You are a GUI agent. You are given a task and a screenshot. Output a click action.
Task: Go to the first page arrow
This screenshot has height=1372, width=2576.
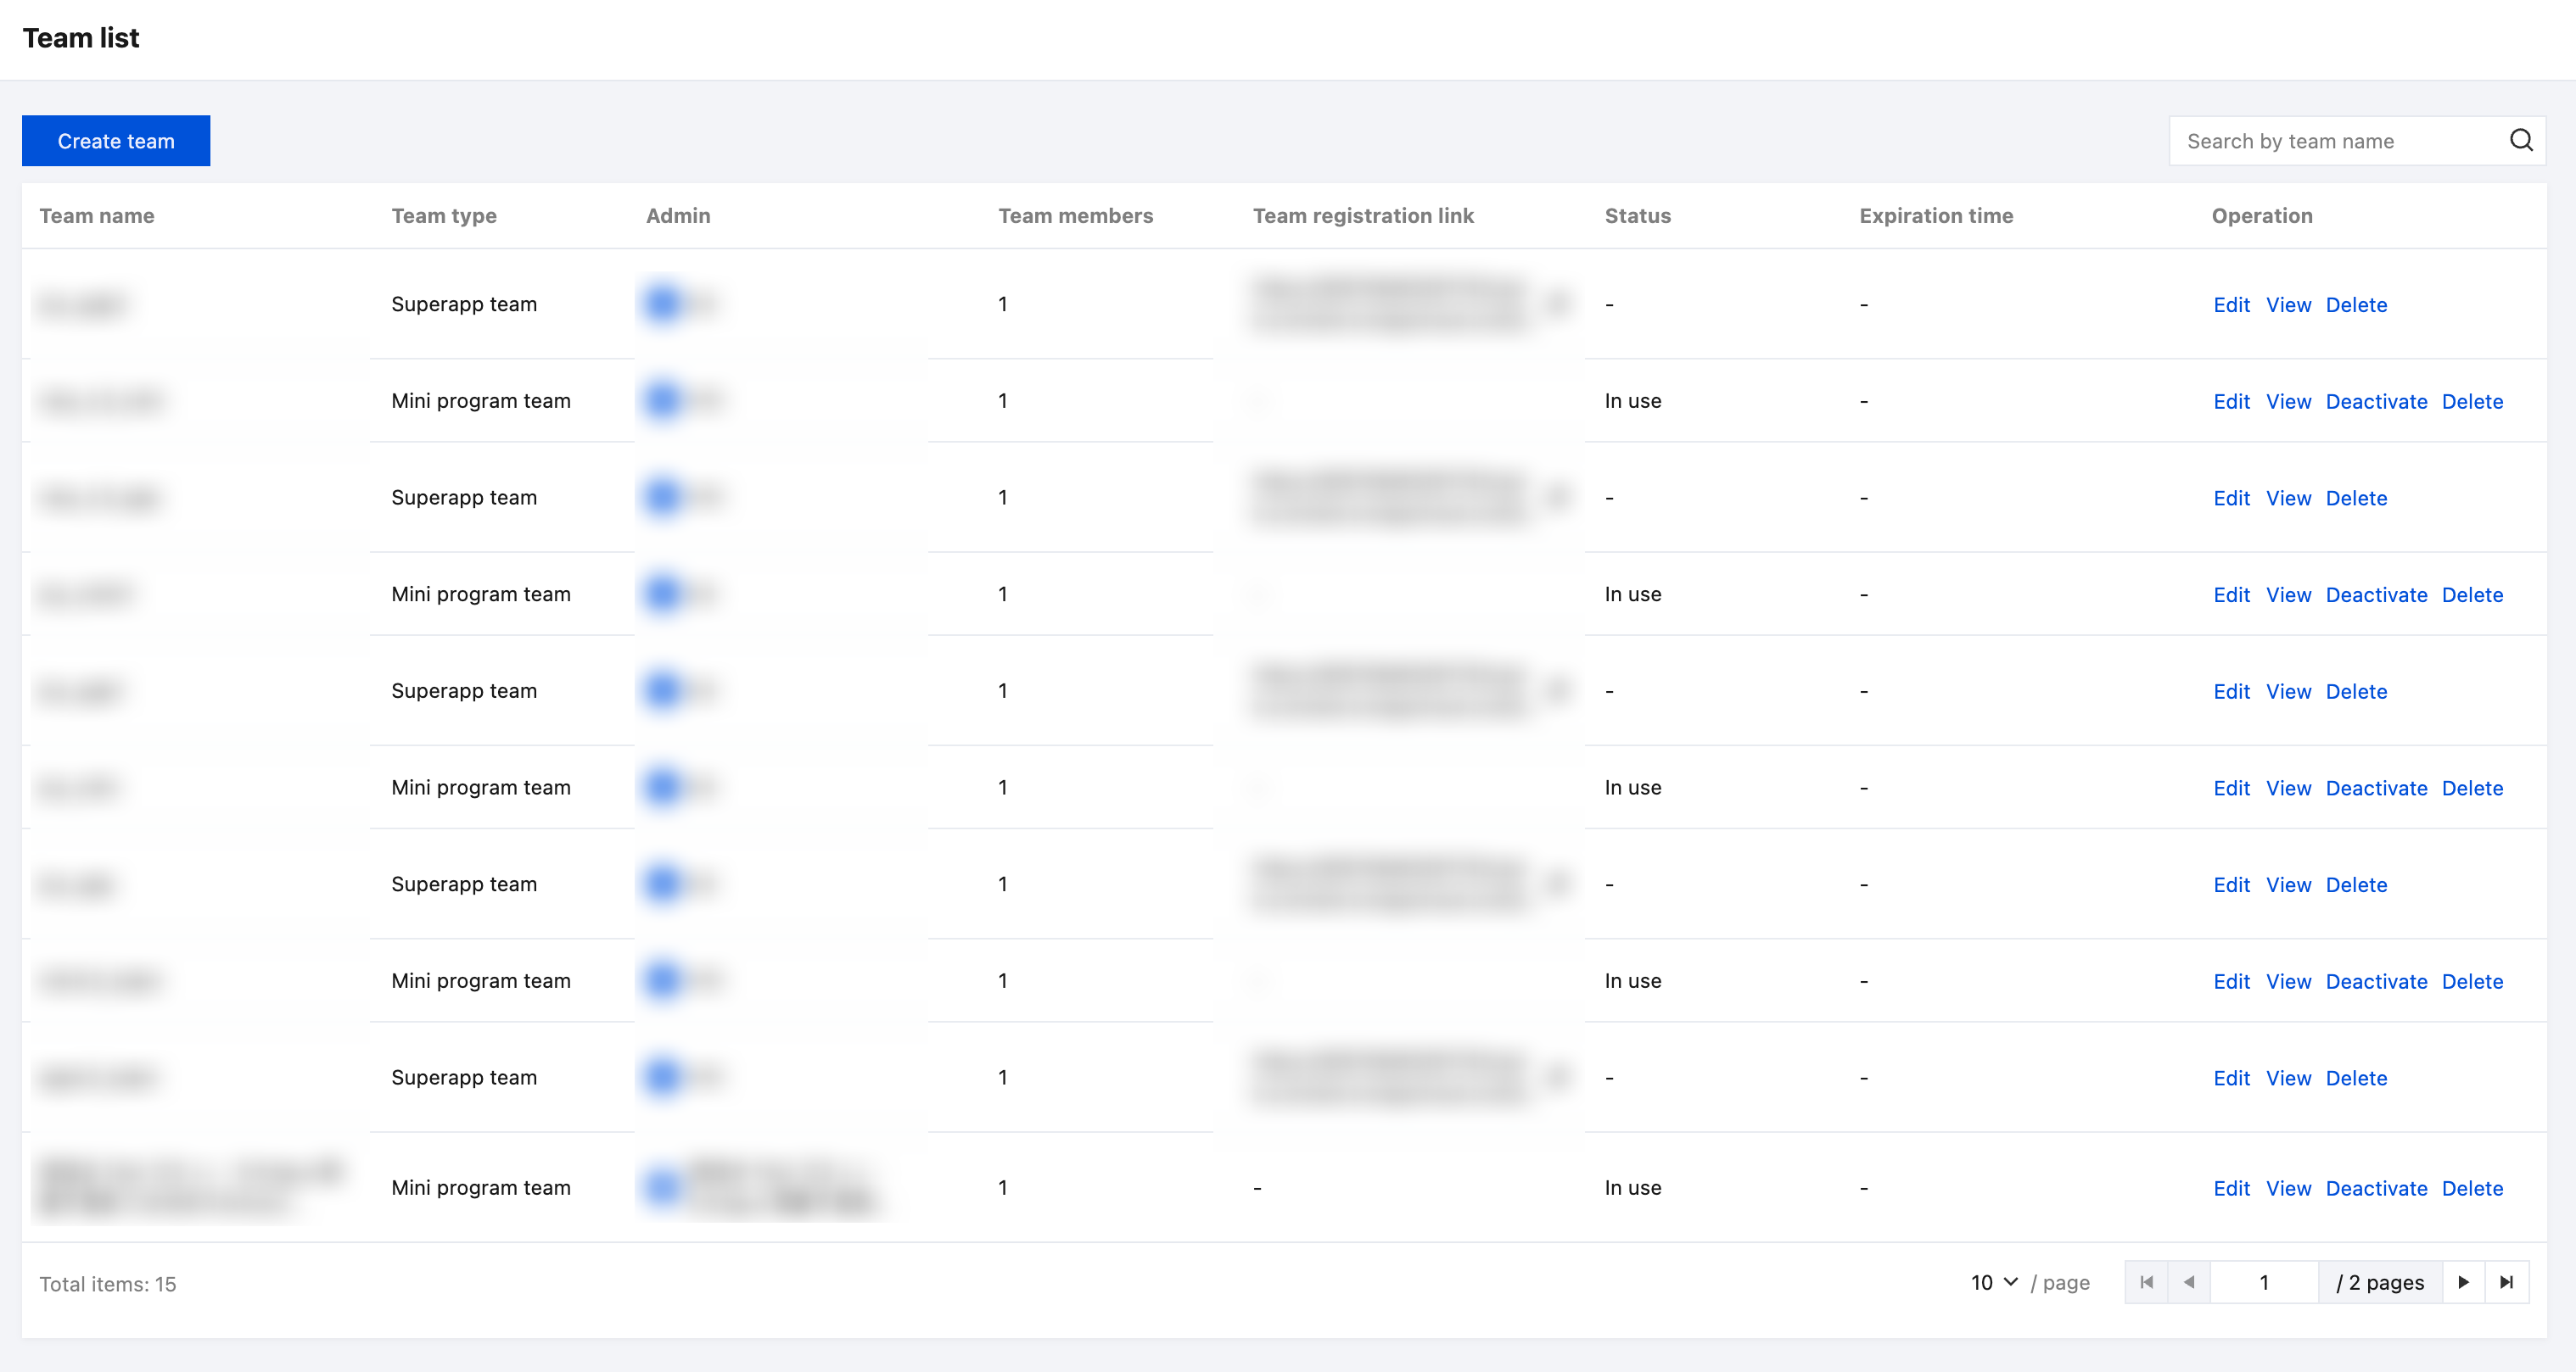click(x=2146, y=1282)
